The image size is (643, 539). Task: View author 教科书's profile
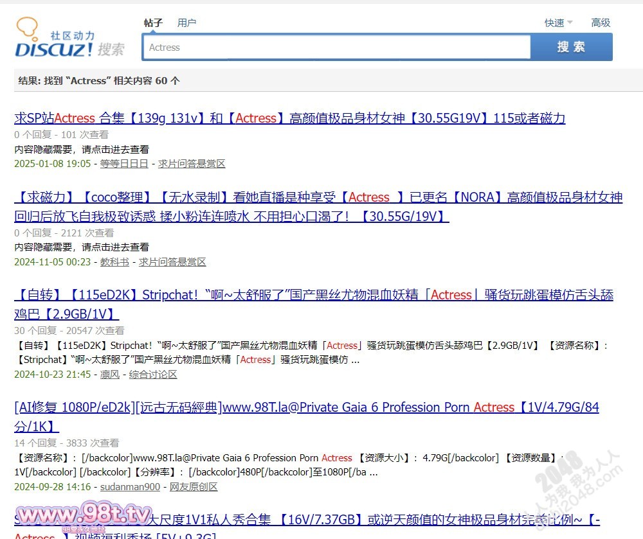[x=114, y=262]
